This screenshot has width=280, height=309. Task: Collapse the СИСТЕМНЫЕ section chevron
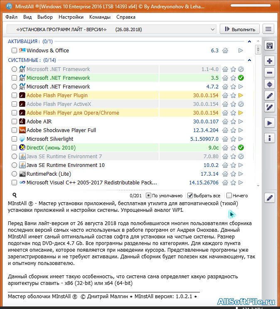[249, 60]
